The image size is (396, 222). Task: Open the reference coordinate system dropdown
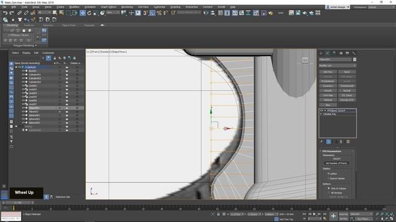[113, 12]
